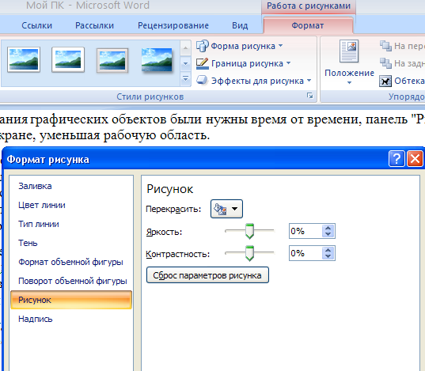Select Формат объемной фигуры category
Image resolution: width=425 pixels, height=371 pixels.
[x=70, y=262]
